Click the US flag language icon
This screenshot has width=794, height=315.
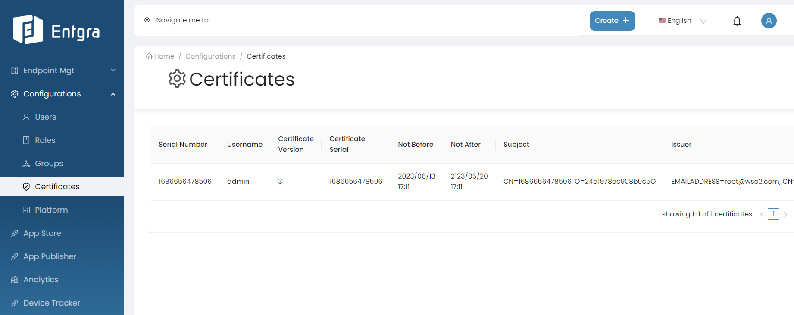tap(662, 20)
